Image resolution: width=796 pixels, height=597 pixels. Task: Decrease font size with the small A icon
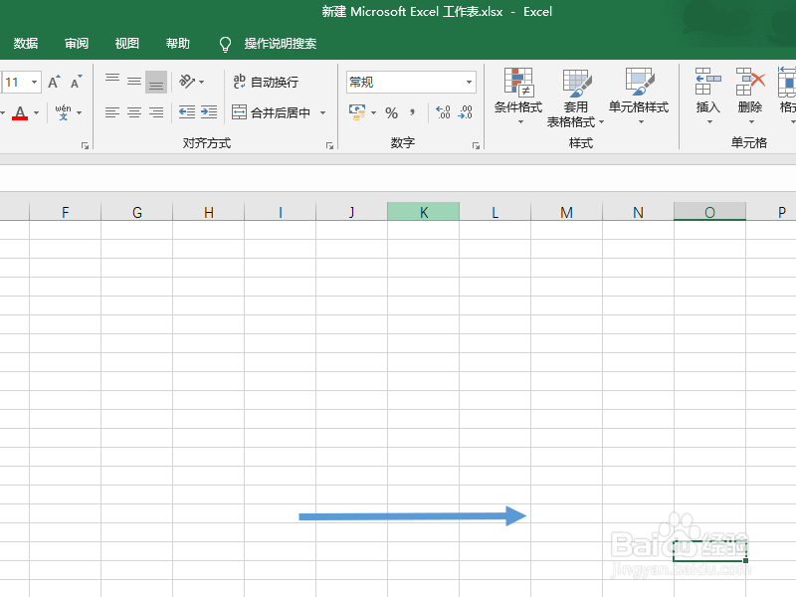pos(77,83)
